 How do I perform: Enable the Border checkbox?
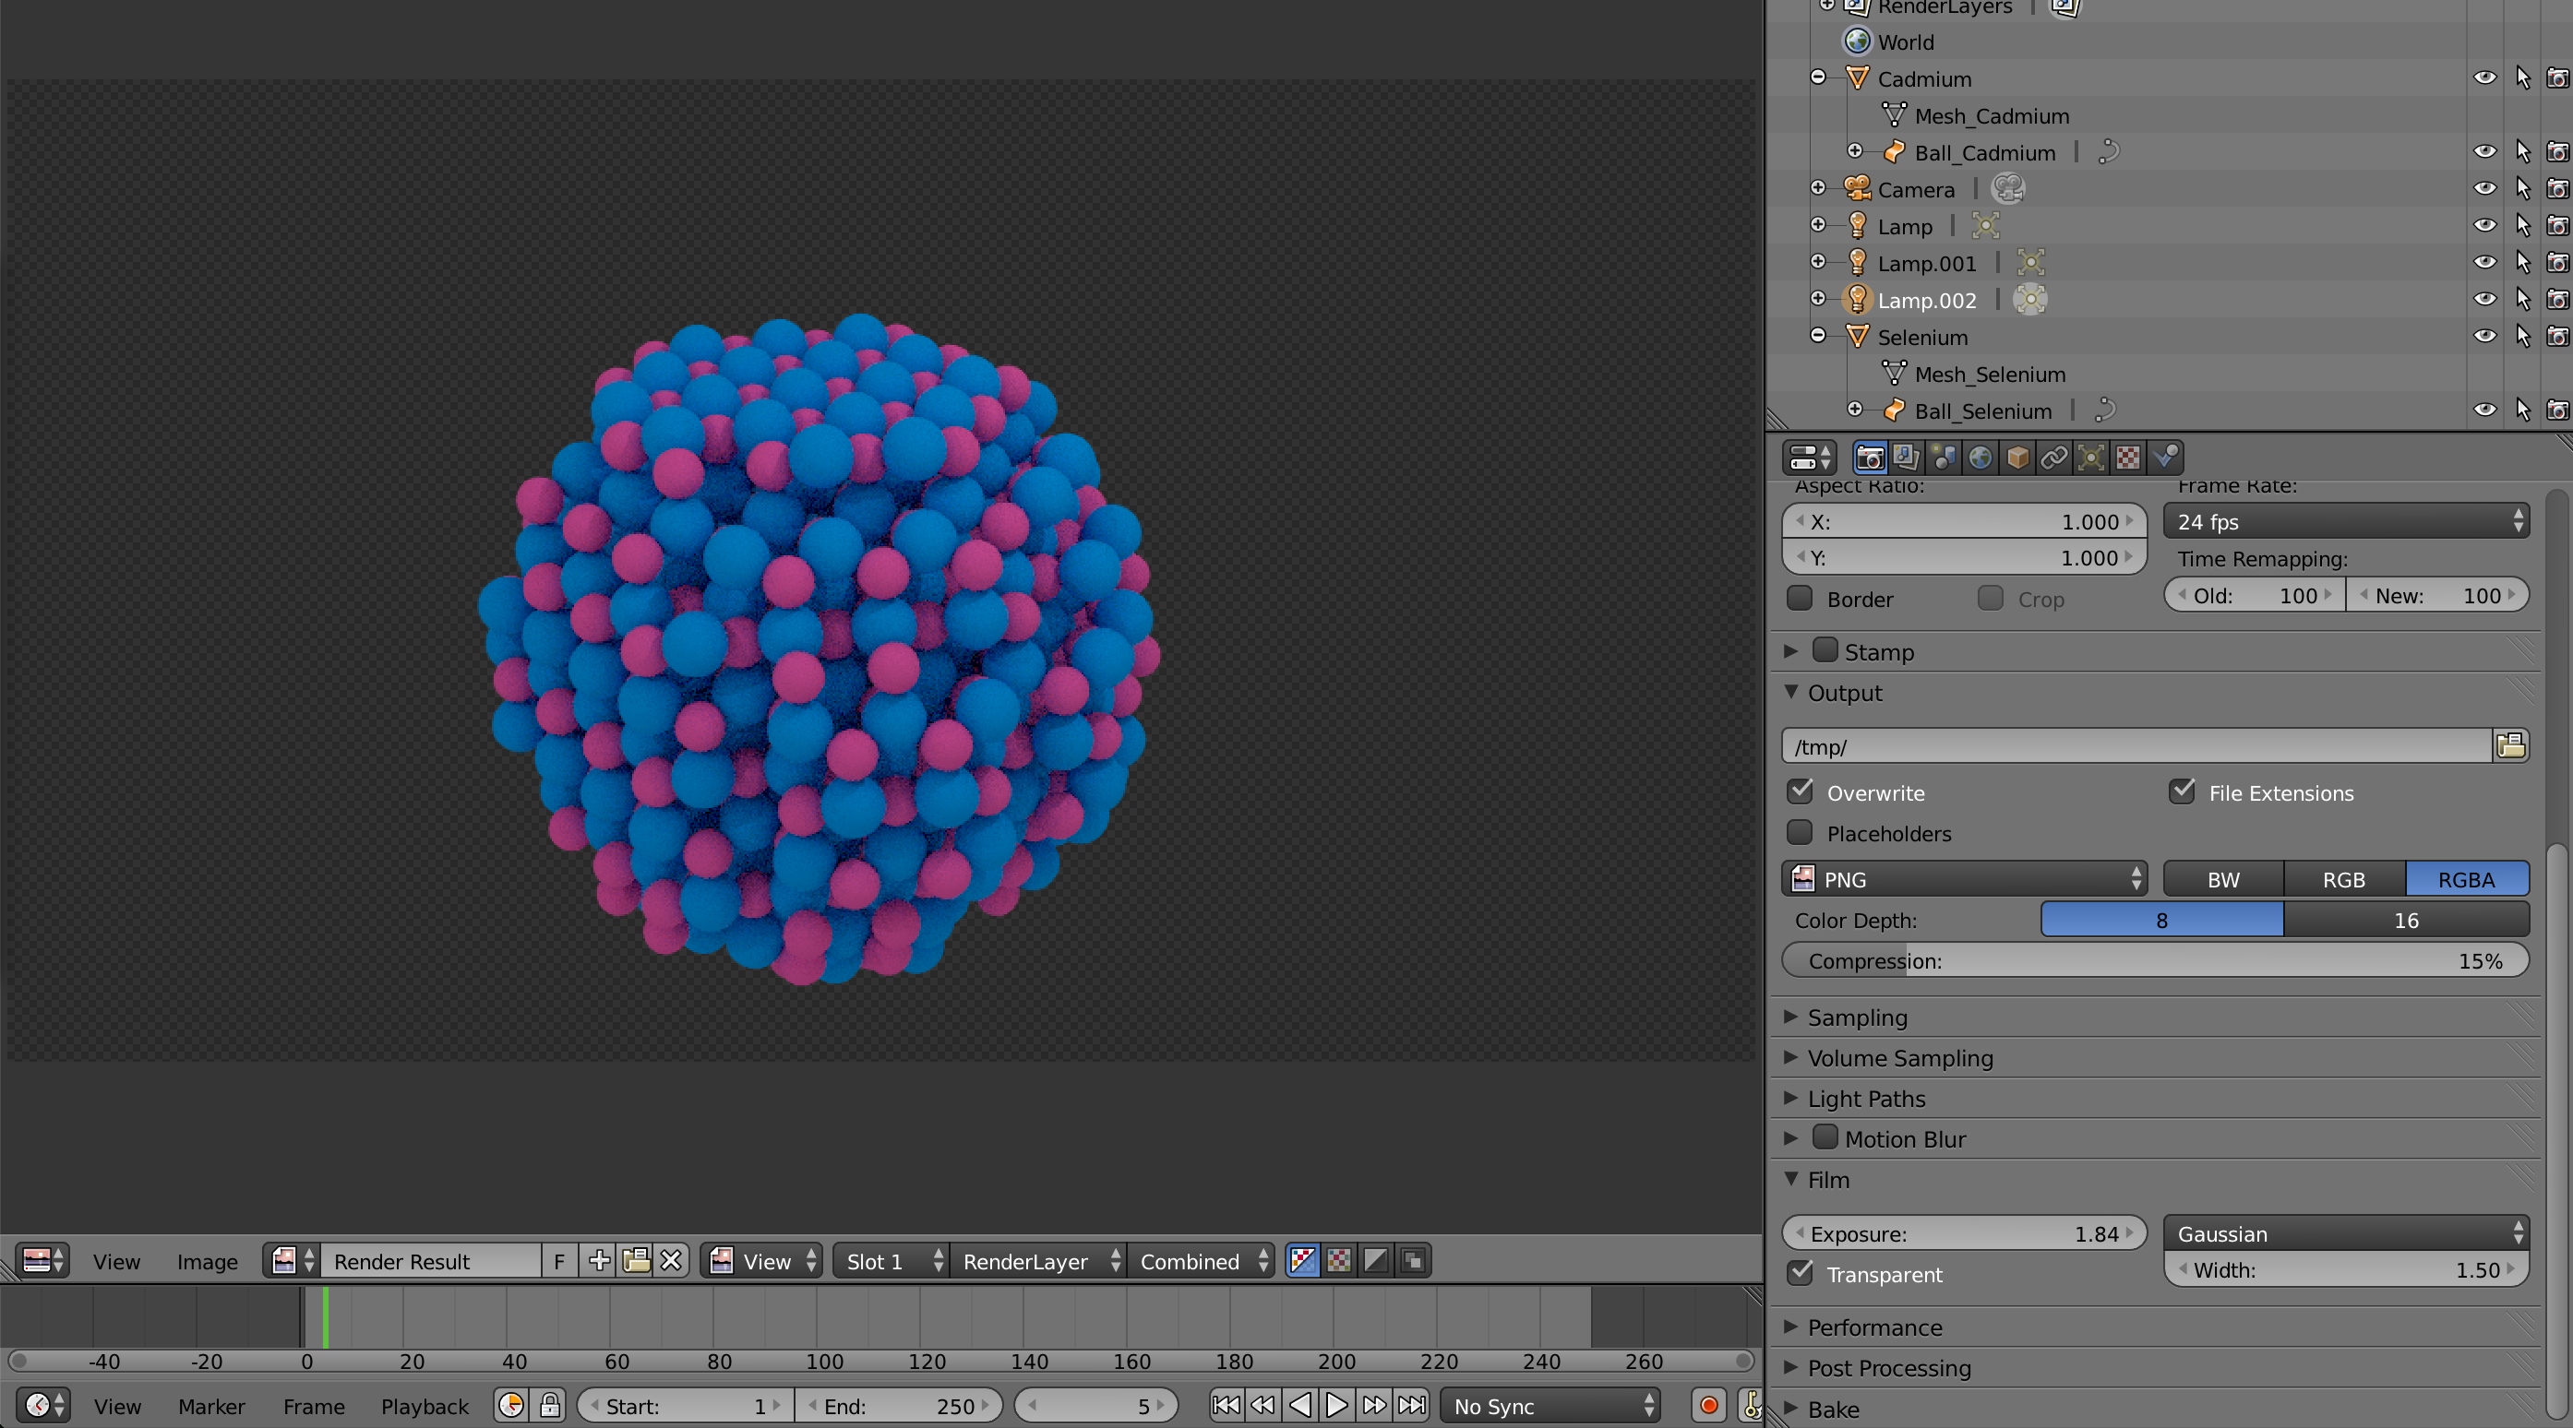1800,598
